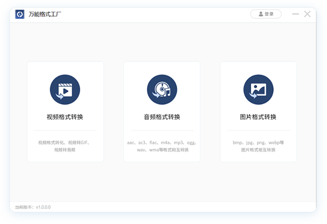This screenshot has height=224, width=327.
Task: Click the 视频格式转化、视频转GIF description line
Action: (64, 143)
